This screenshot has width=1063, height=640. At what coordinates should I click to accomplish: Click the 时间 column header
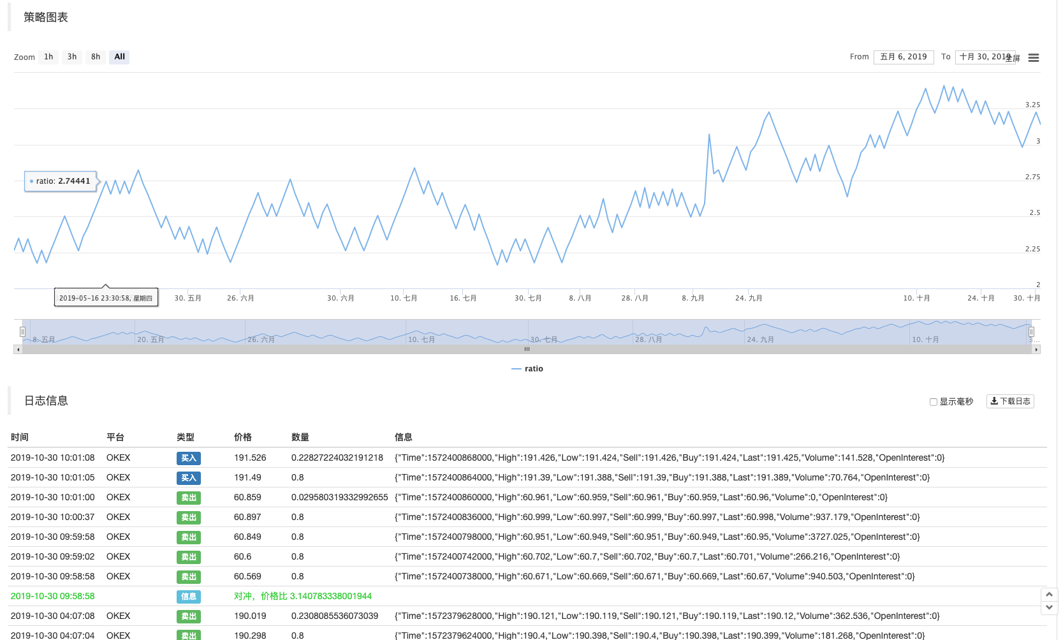tap(20, 437)
